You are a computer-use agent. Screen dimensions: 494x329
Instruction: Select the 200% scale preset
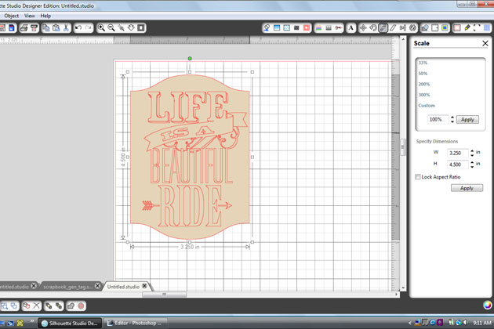click(424, 83)
